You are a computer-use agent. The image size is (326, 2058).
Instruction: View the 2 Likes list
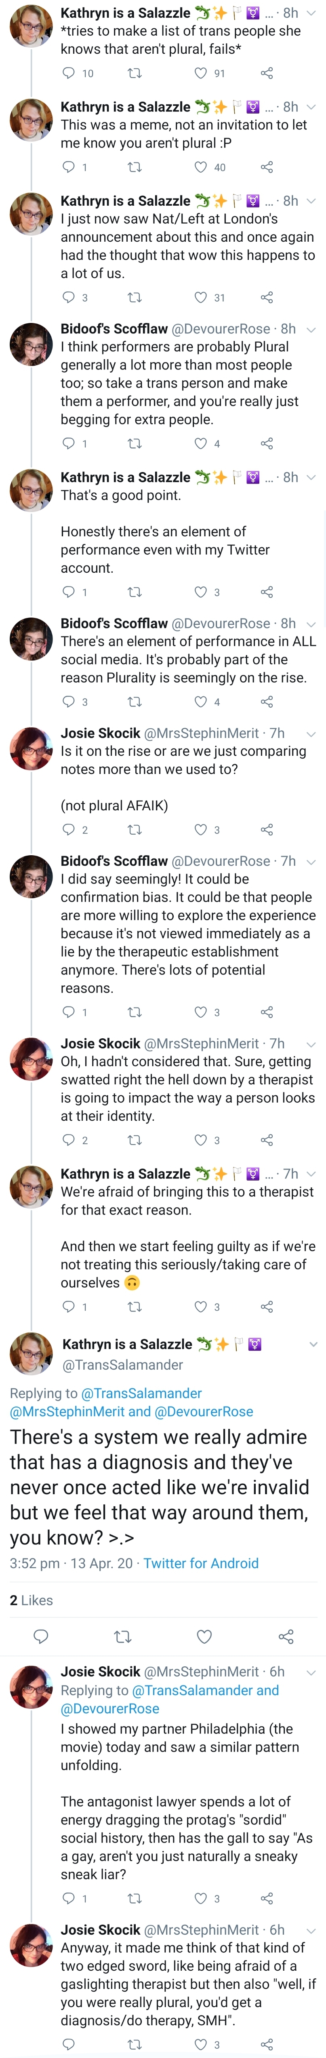pyautogui.click(x=31, y=1600)
